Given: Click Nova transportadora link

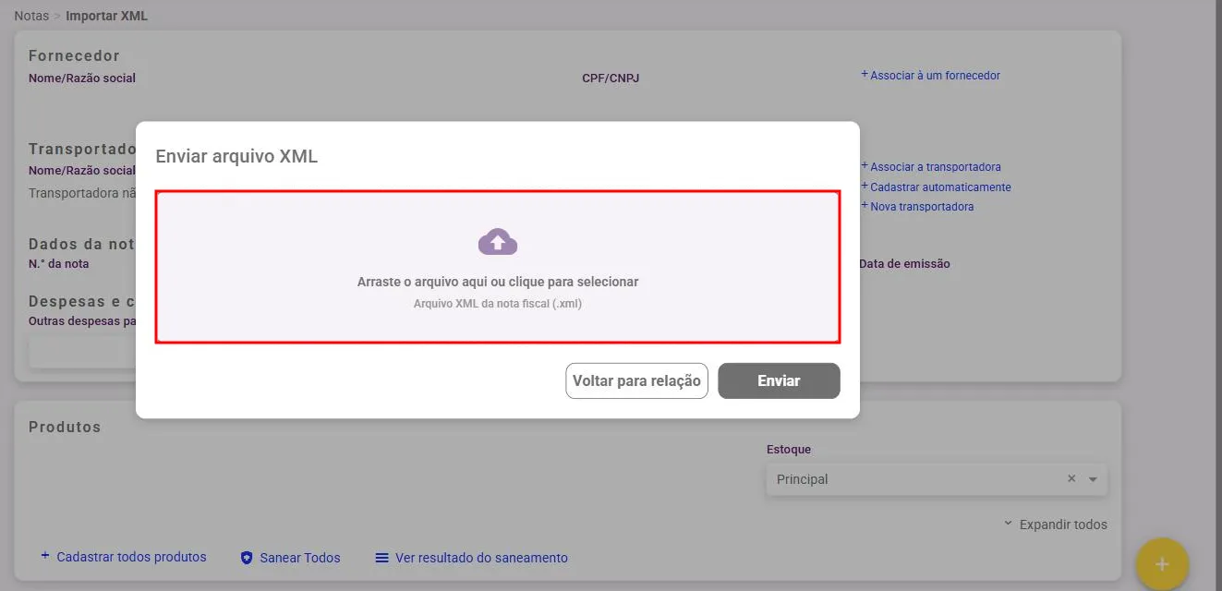Looking at the screenshot, I should point(917,207).
